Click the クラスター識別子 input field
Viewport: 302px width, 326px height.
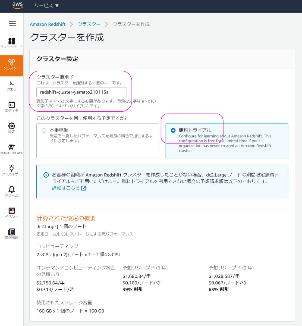click(81, 92)
